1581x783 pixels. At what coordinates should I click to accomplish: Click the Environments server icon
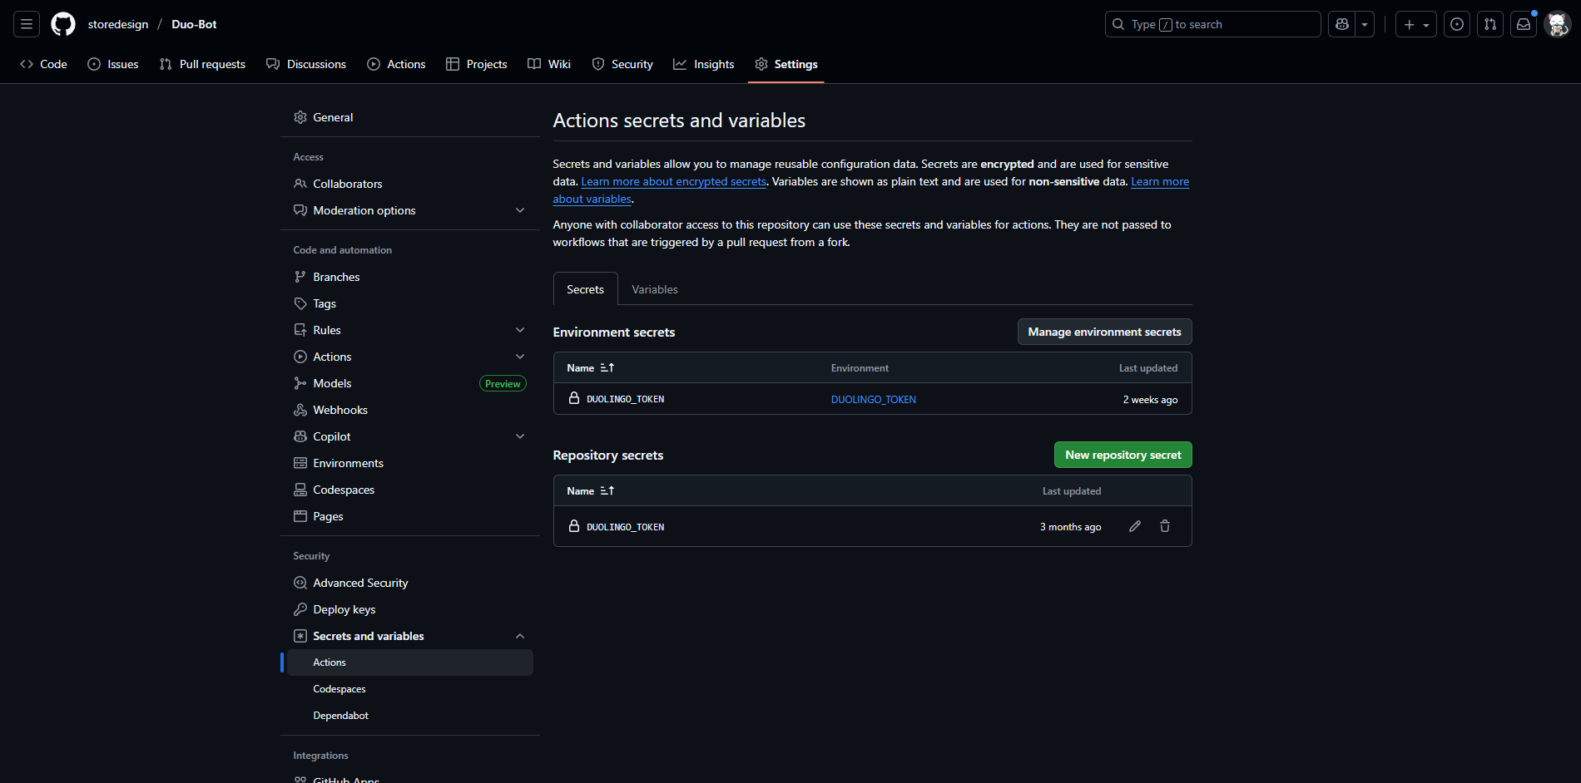[x=300, y=463]
